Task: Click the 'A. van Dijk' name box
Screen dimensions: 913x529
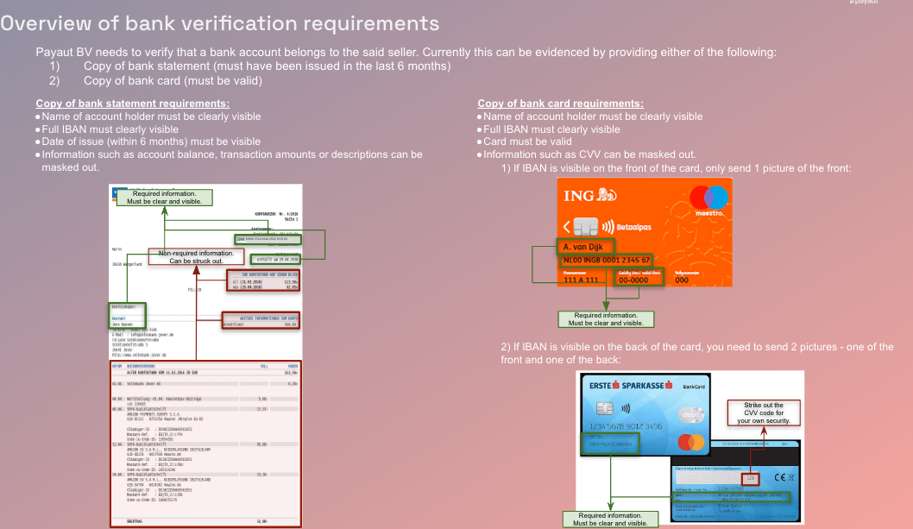Action: tap(586, 247)
